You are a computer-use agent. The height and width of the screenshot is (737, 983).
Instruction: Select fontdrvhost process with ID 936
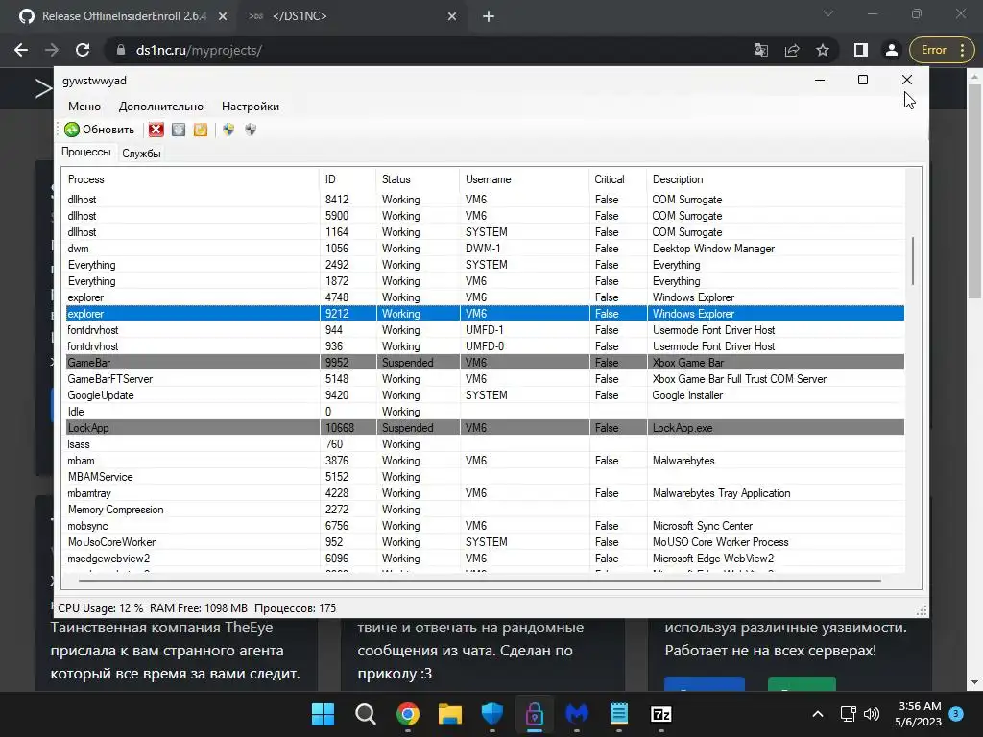485,345
